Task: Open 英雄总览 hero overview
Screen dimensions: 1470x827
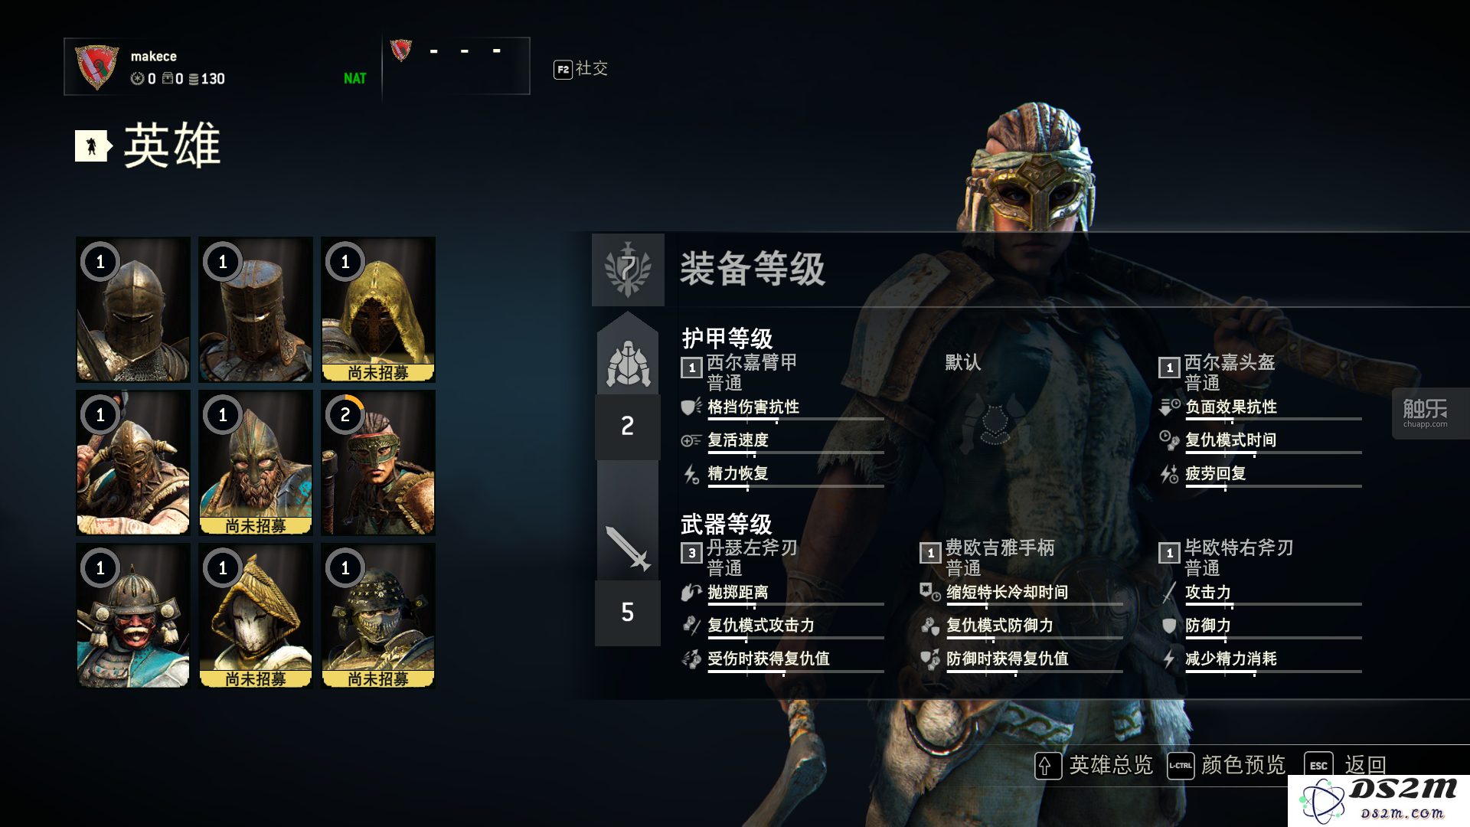Action: click(1094, 765)
